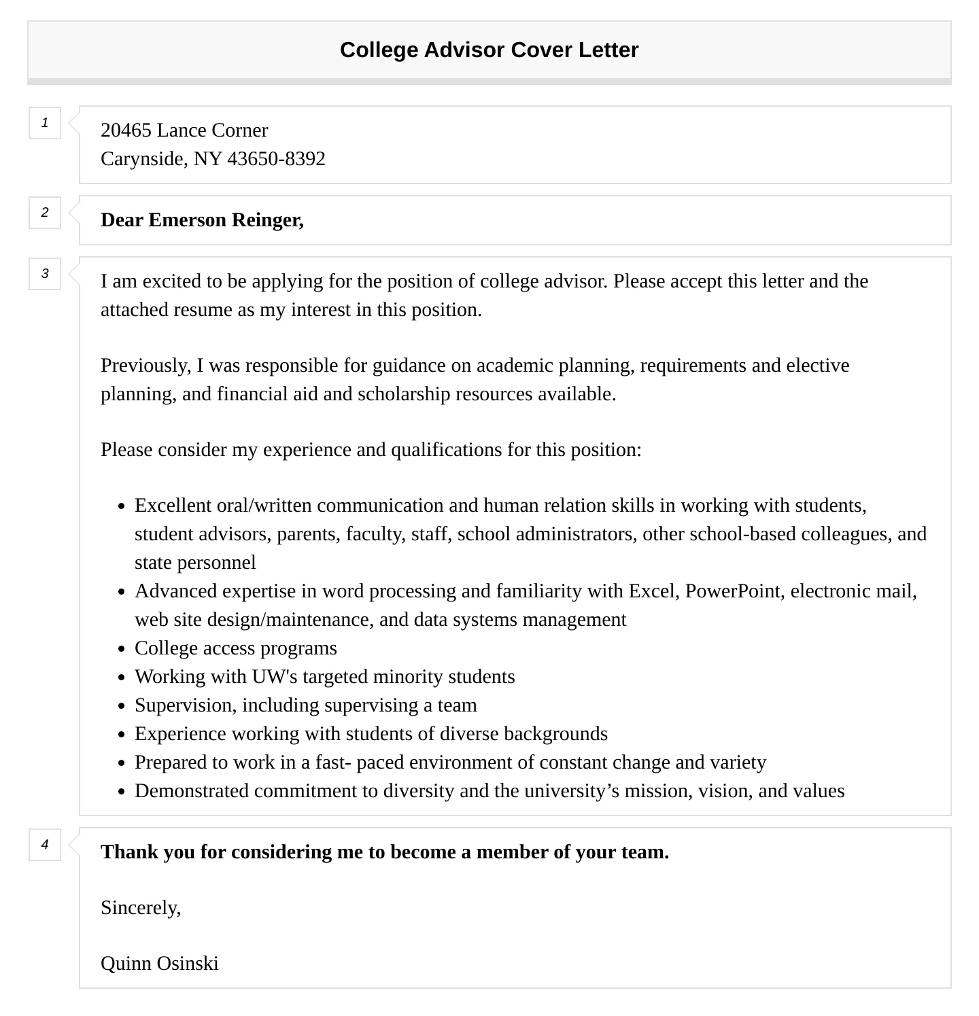Click the Carynside, NY zip code line
979x1016 pixels.
213,159
